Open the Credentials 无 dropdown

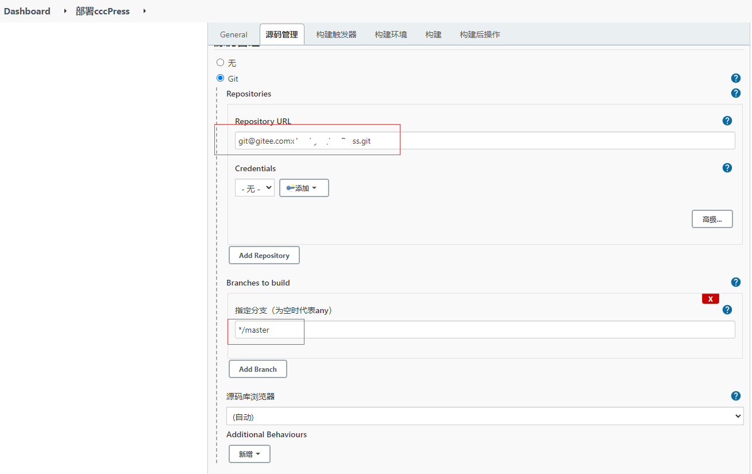(254, 188)
